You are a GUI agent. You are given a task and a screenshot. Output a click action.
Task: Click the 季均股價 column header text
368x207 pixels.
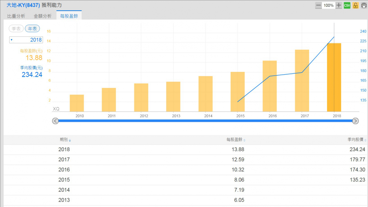pyautogui.click(x=355, y=140)
